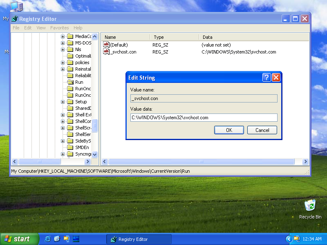
Task: Click the ShellScr folder icon
Action: click(x=70, y=128)
